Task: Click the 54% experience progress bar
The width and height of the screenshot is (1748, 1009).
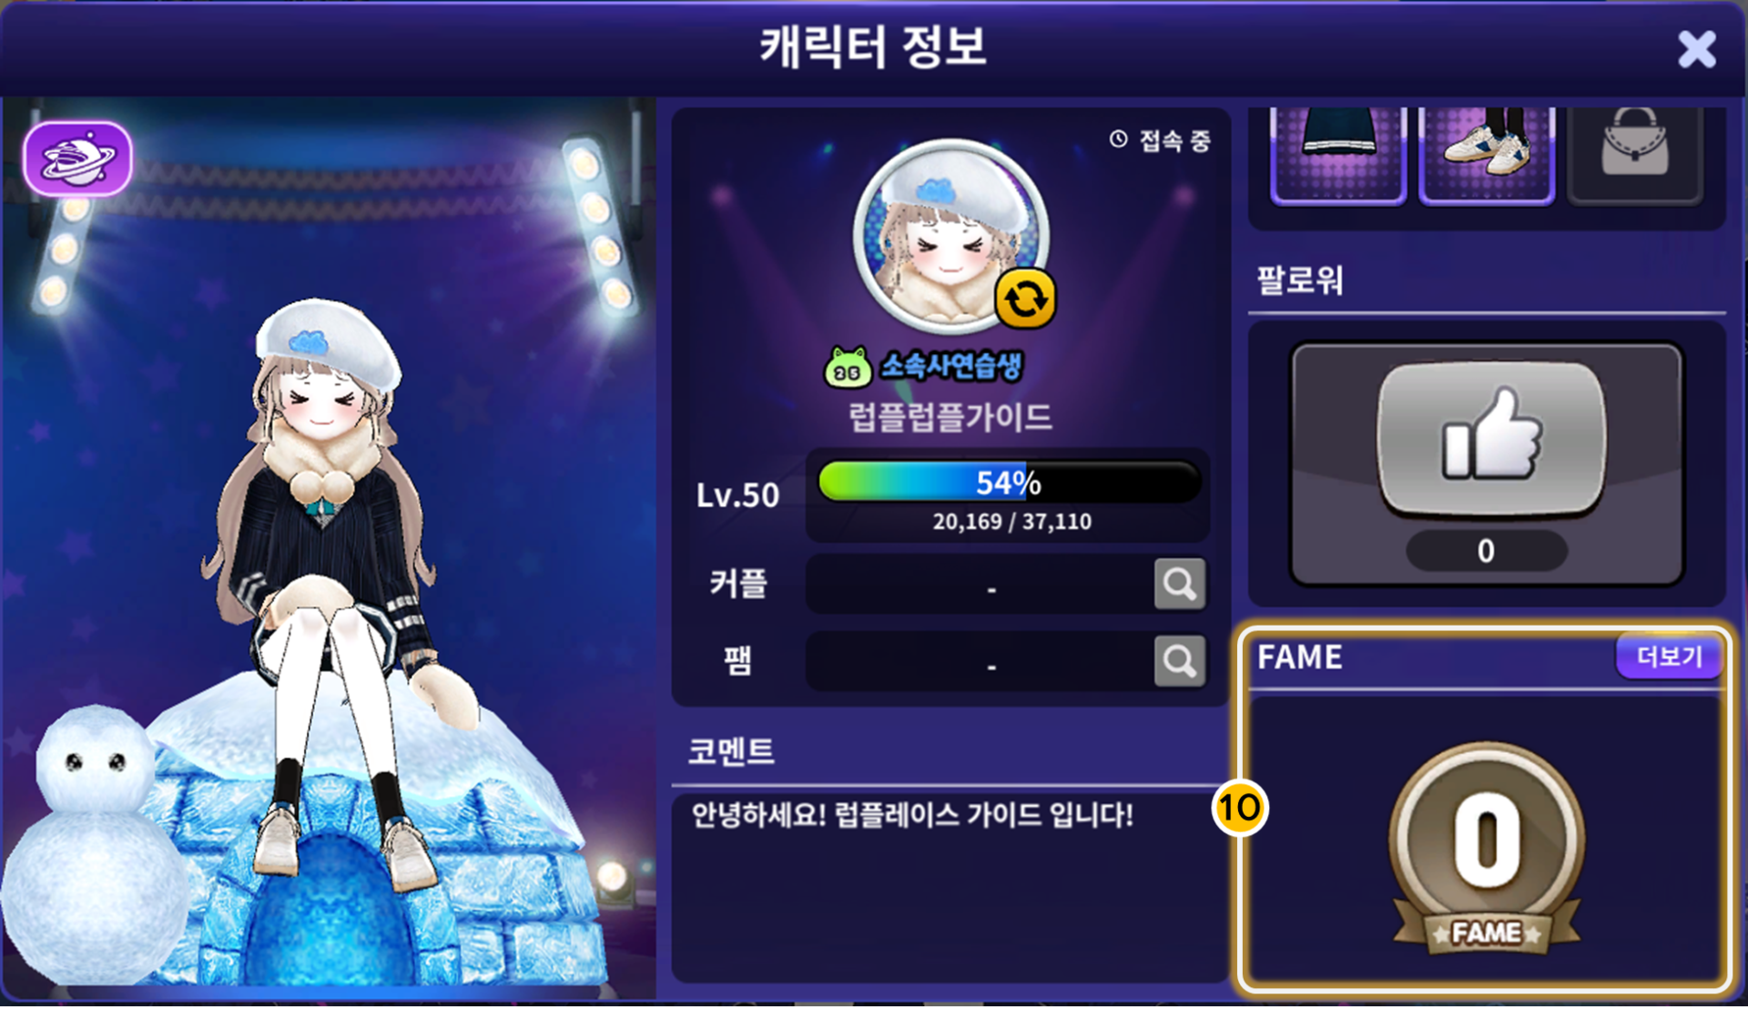Action: click(1010, 482)
